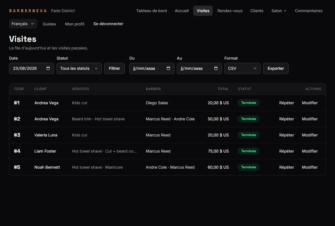Screen dimensions: 335x226
Task: Click the Exporter button
Action: [x=276, y=68]
